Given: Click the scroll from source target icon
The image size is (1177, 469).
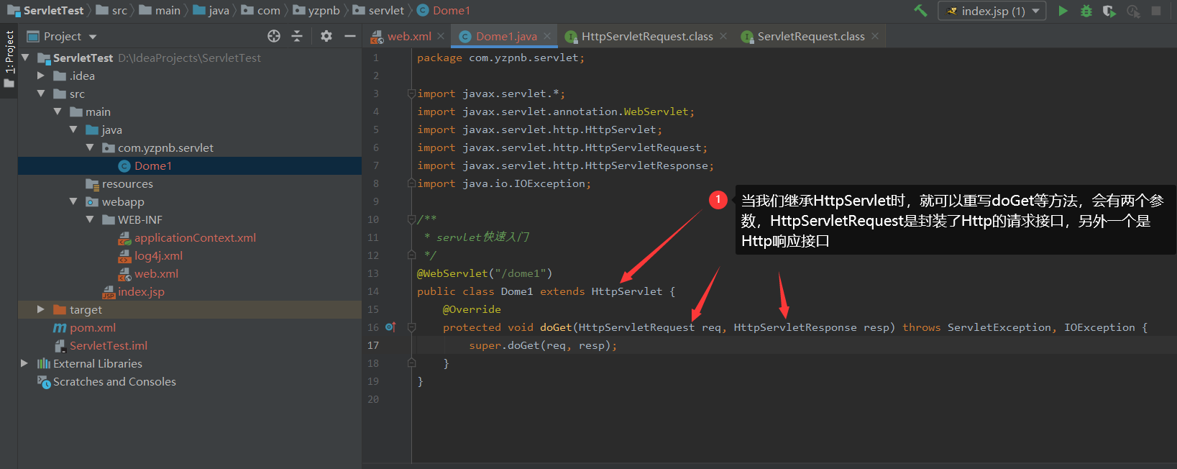Looking at the screenshot, I should [274, 36].
